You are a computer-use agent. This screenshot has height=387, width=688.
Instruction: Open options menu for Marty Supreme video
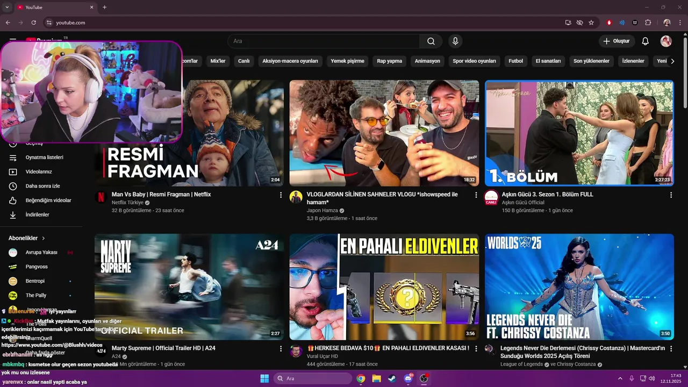(x=281, y=349)
